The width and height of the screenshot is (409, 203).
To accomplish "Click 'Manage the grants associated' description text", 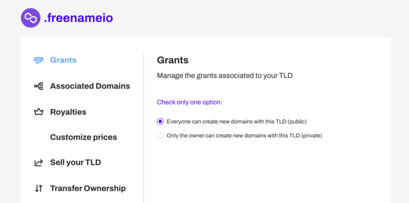I will (x=225, y=76).
